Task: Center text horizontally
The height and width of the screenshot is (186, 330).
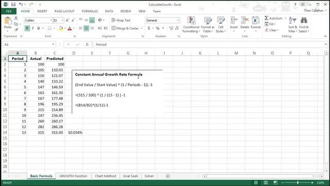Action: coord(86,28)
